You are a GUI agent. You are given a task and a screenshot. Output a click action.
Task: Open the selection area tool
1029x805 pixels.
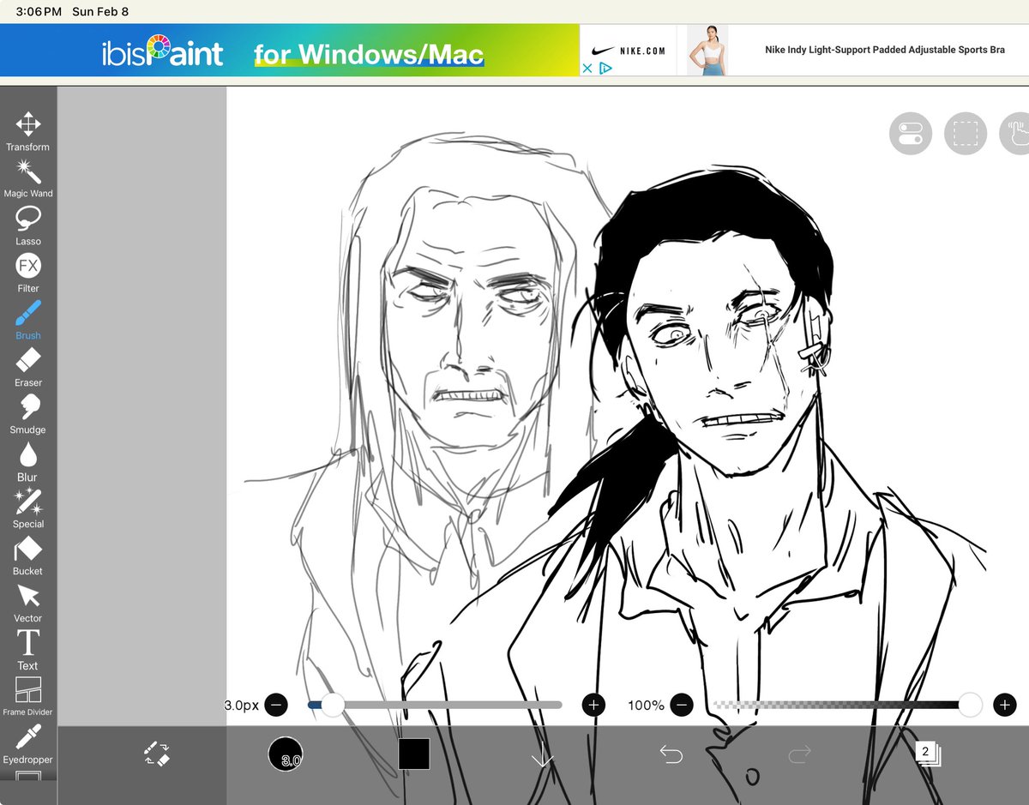tap(966, 134)
